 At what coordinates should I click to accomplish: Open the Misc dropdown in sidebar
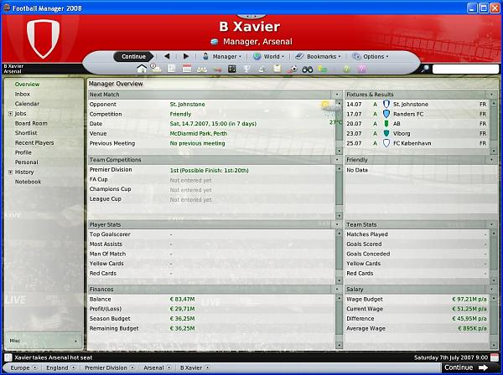coord(42,341)
